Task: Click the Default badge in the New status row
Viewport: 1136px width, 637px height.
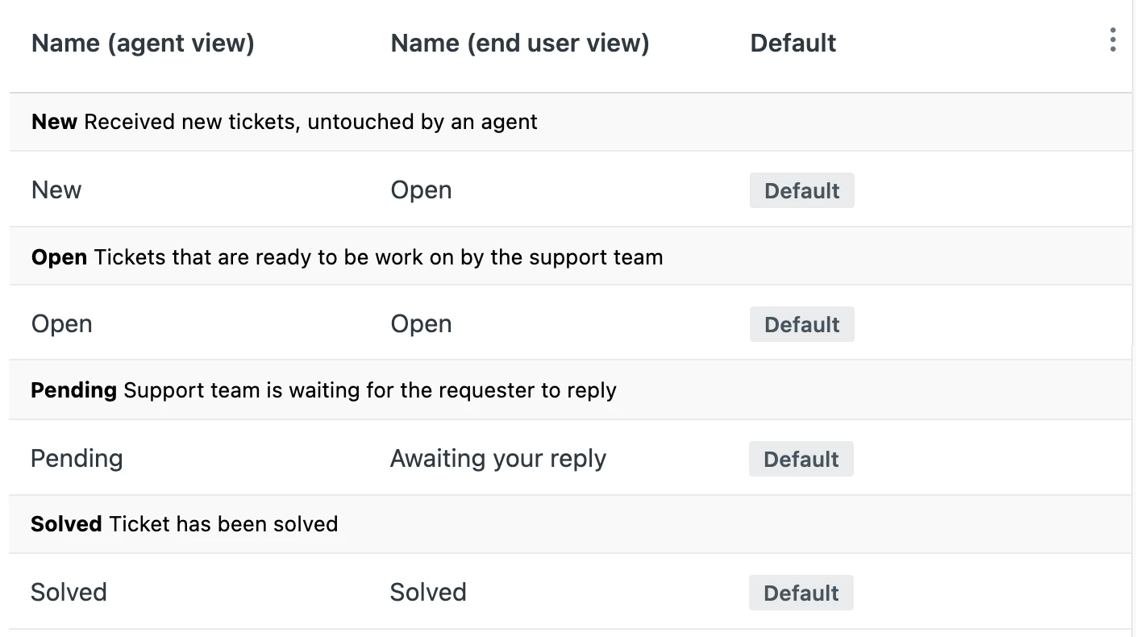Action: [x=801, y=190]
